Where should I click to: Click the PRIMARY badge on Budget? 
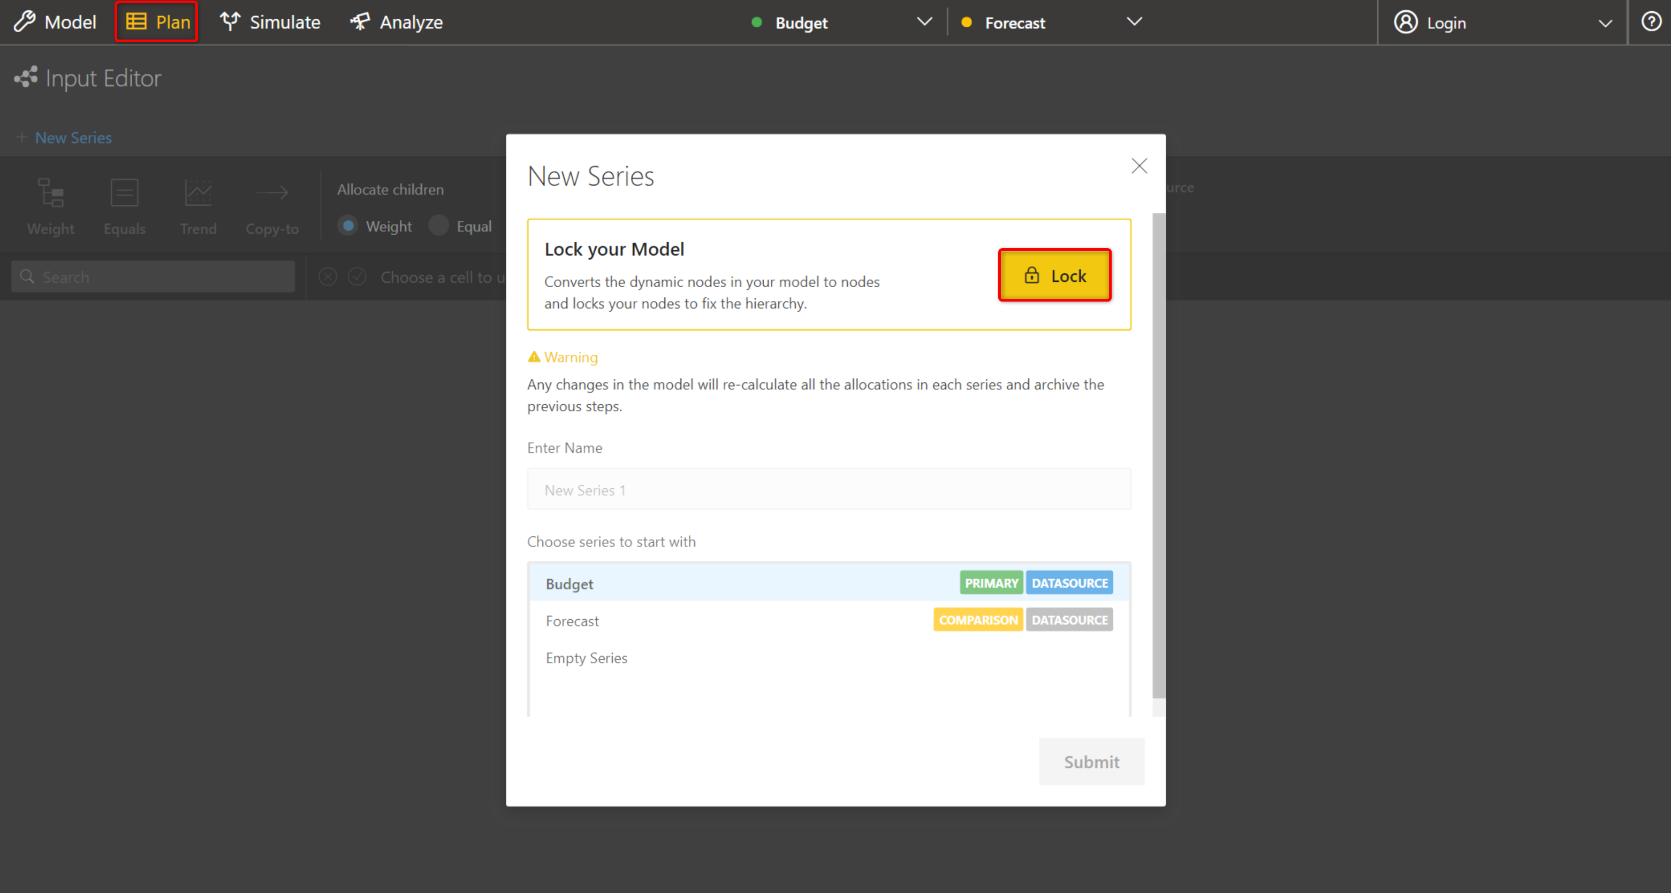point(991,582)
